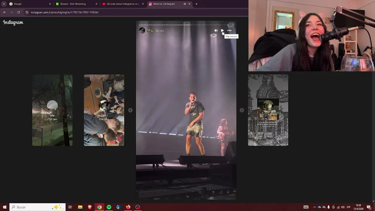Open the blue taskbar app beside Spotify
The image size is (375, 211).
click(x=118, y=207)
